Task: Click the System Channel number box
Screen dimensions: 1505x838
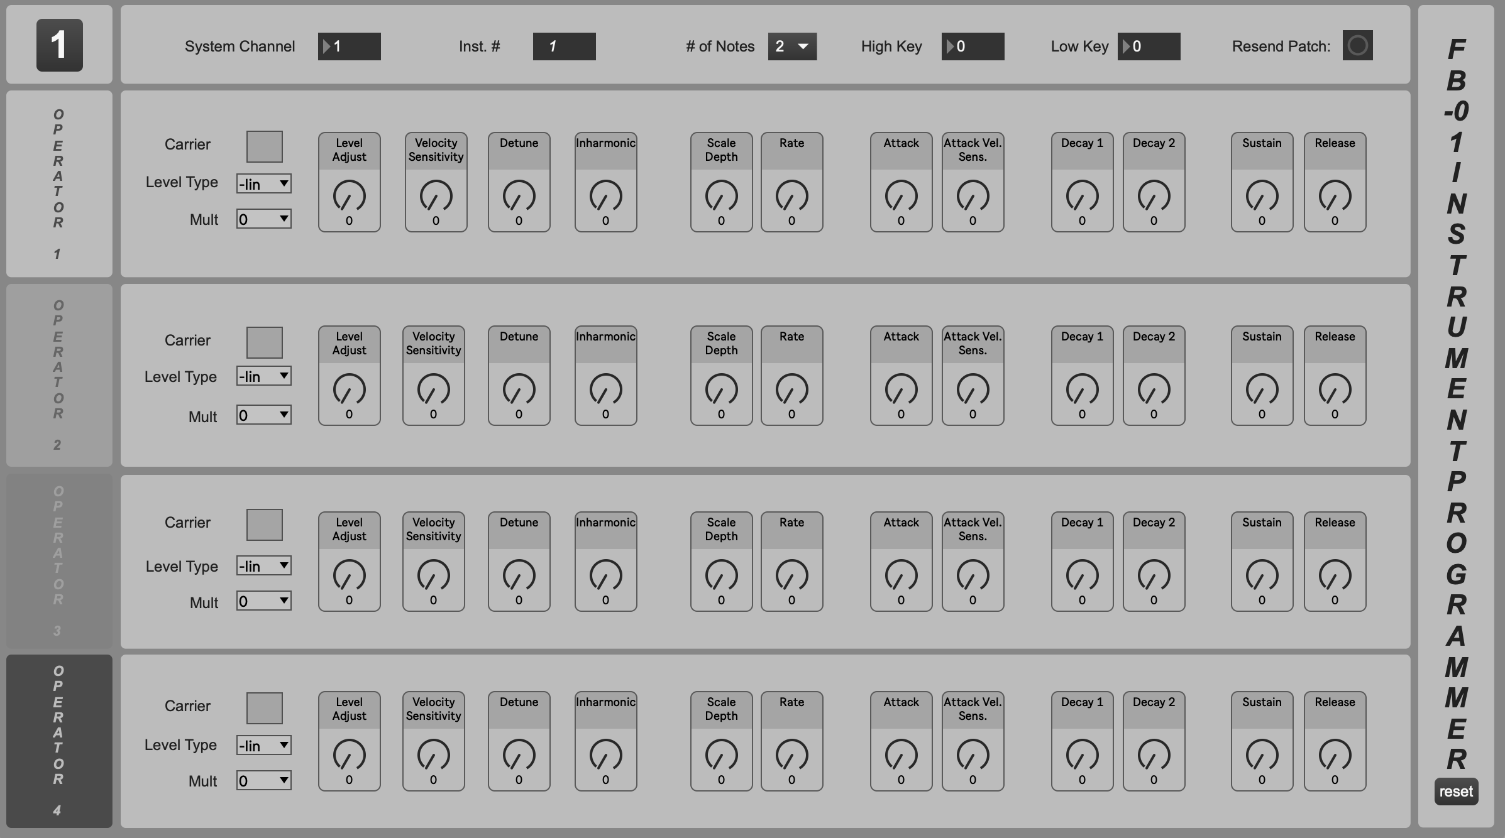Action: click(350, 46)
